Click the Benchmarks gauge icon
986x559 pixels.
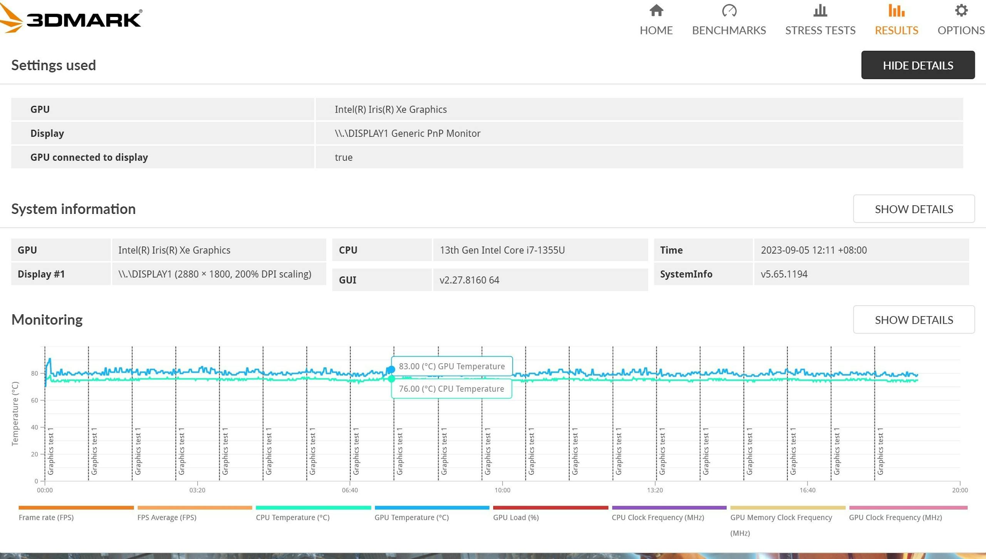[x=729, y=11]
